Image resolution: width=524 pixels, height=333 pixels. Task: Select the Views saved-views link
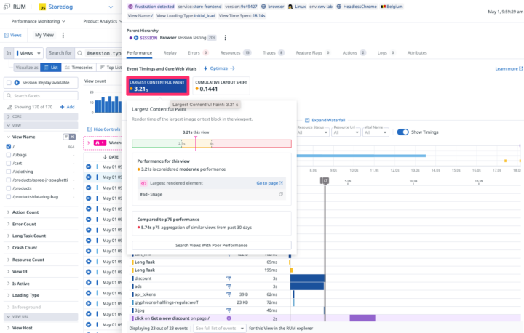(x=12, y=35)
